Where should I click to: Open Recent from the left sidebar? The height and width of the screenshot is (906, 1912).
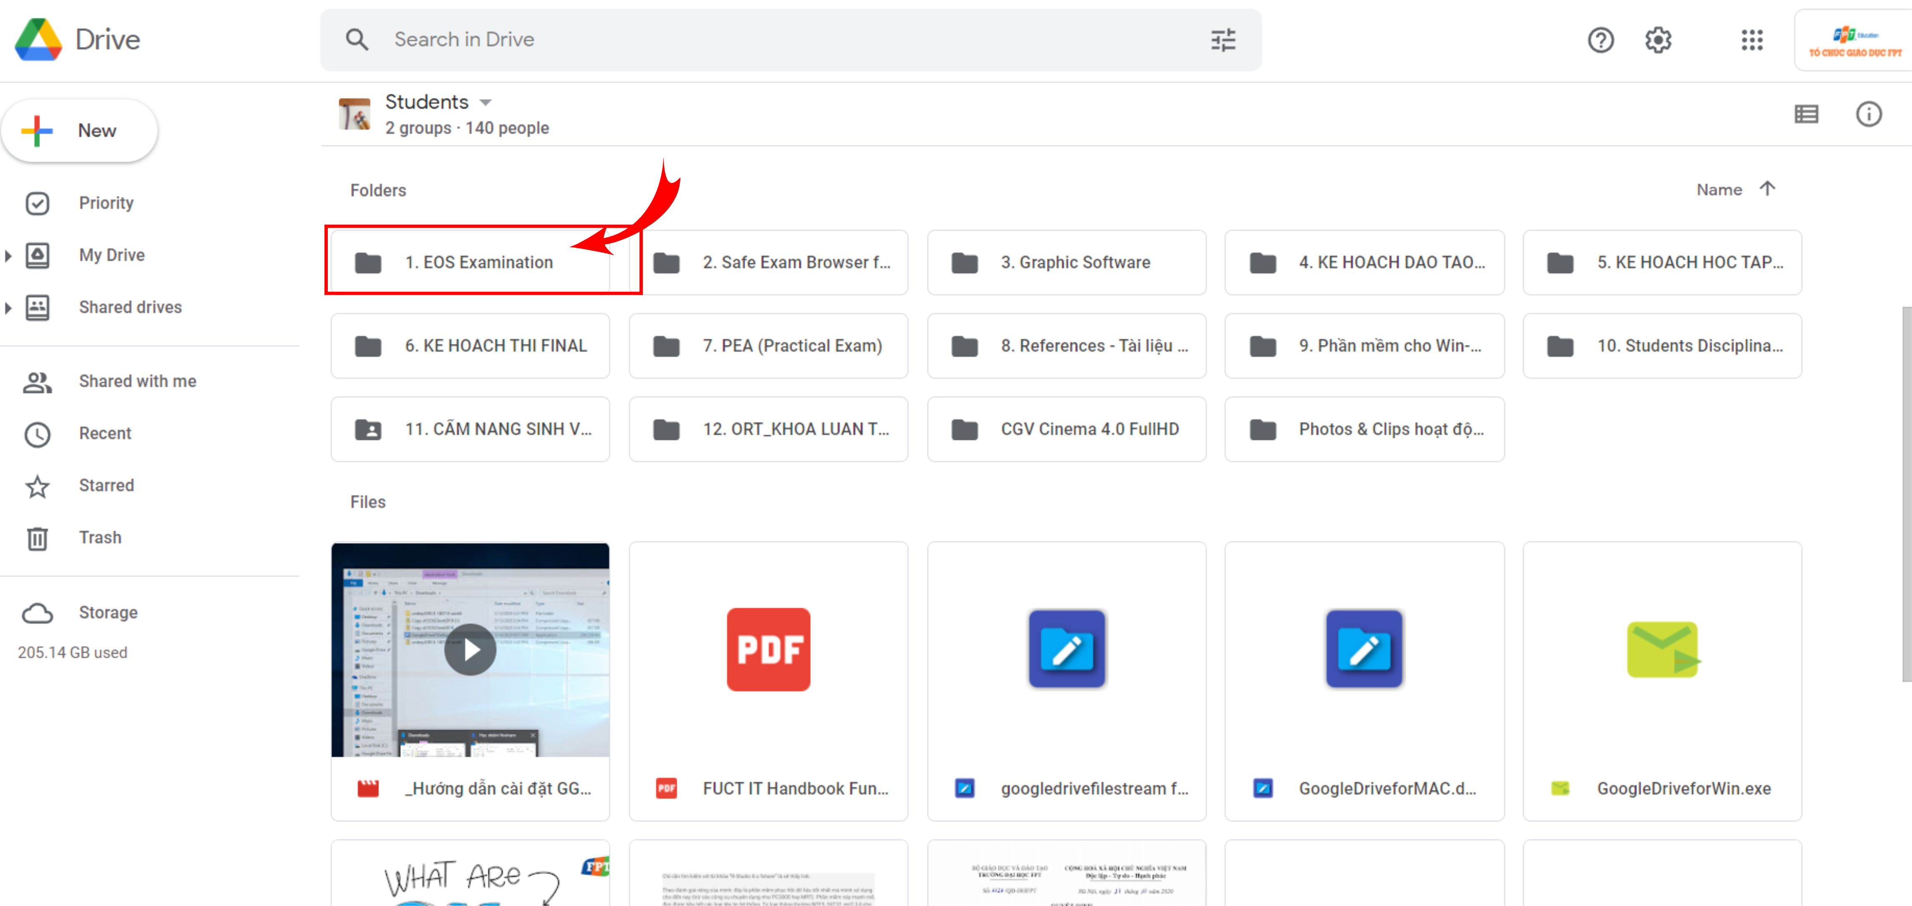point(105,433)
